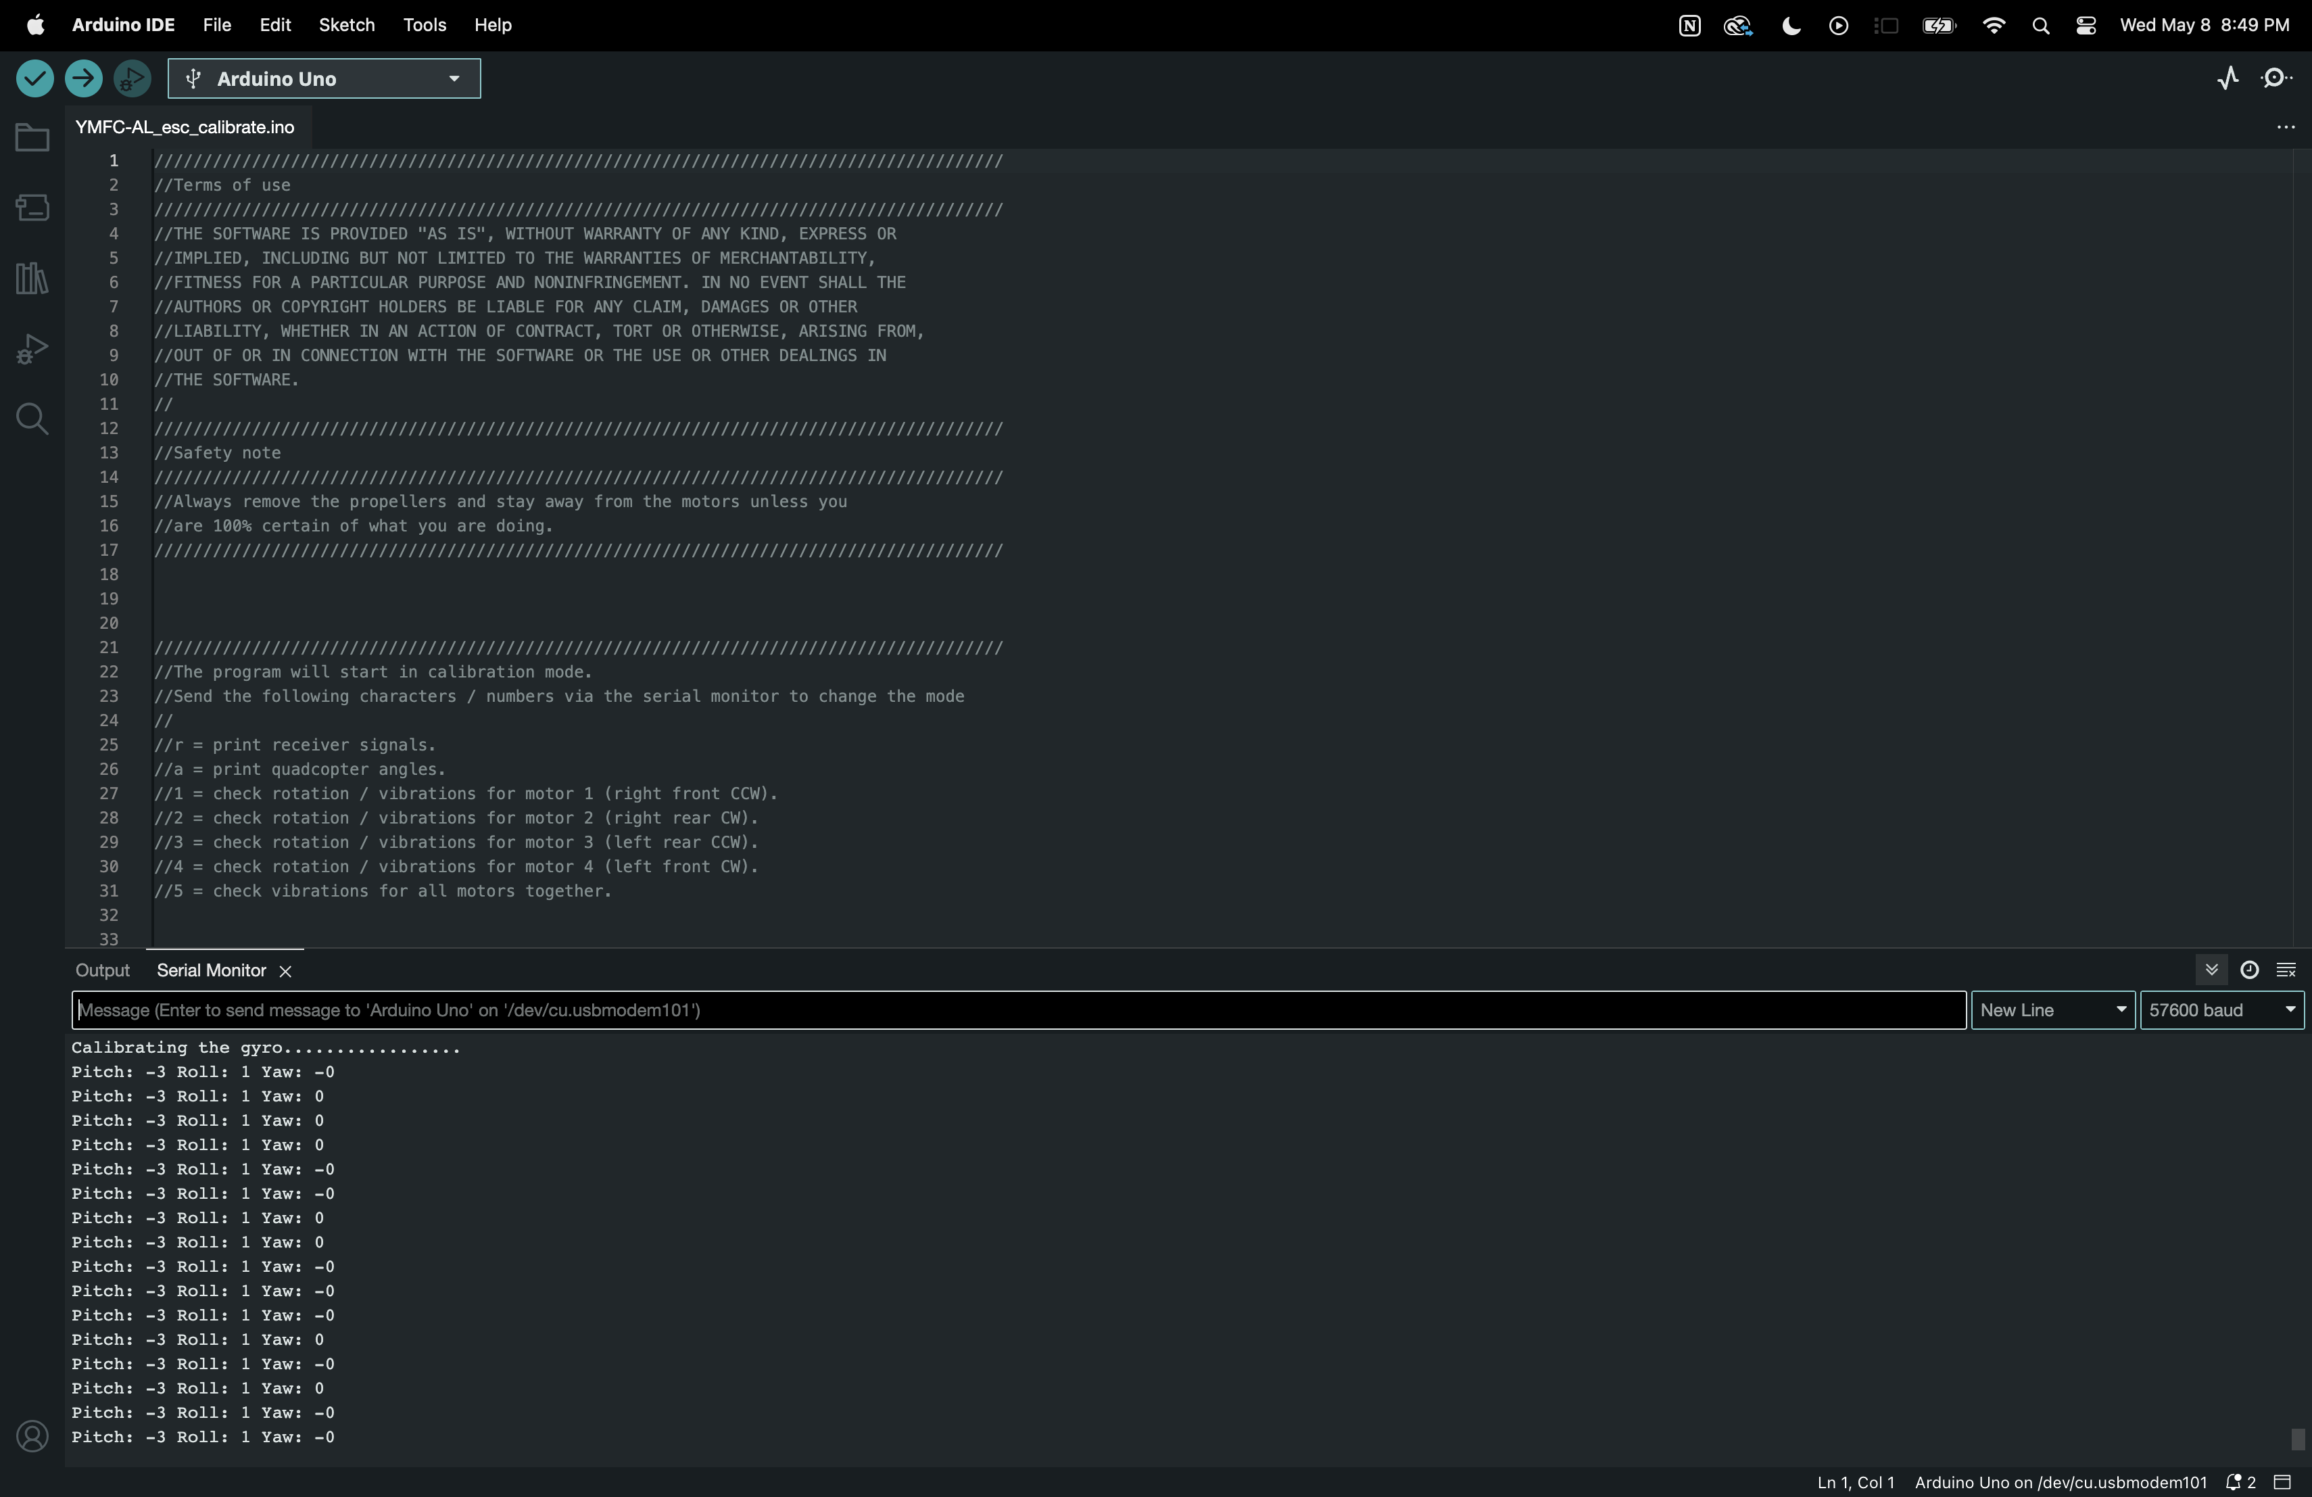Toggle timestamp display in Serial Monitor

tap(2249, 970)
